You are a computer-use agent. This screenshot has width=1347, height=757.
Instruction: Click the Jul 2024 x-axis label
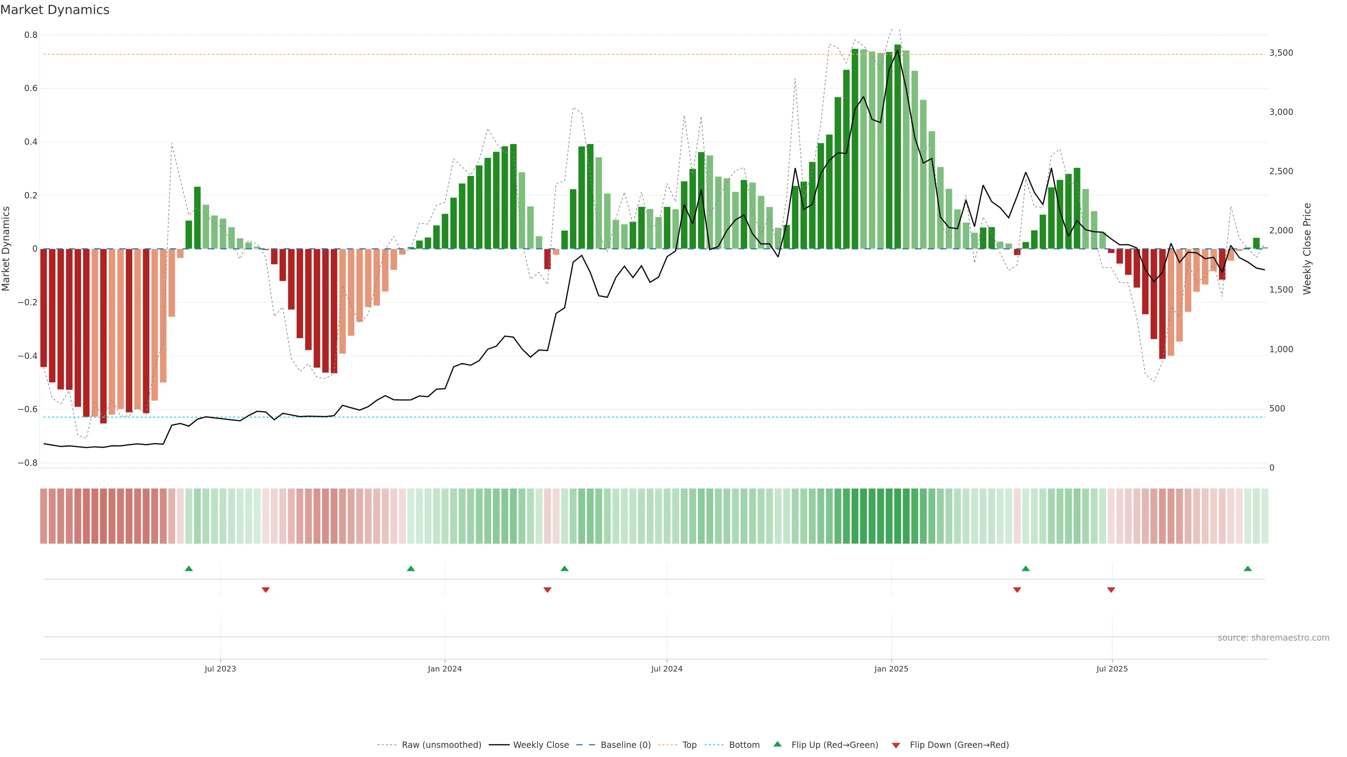click(x=667, y=669)
